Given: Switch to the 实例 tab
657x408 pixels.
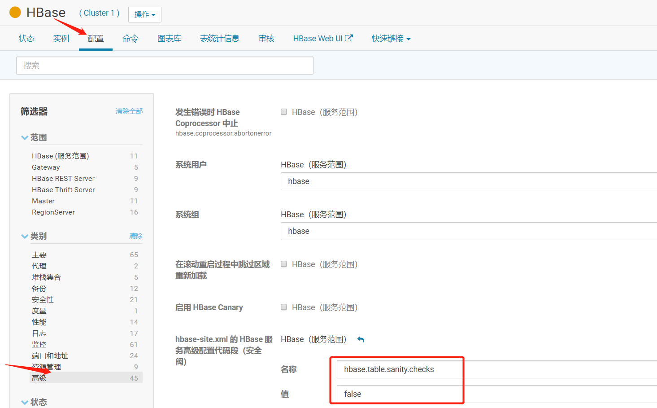Looking at the screenshot, I should coord(61,39).
